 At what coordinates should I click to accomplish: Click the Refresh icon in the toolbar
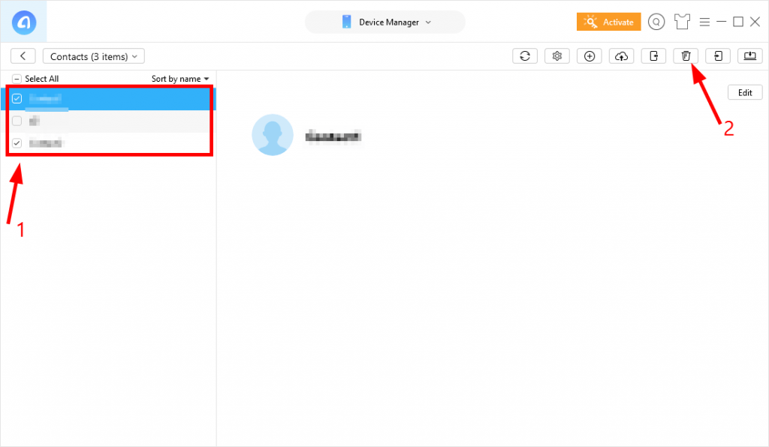524,56
